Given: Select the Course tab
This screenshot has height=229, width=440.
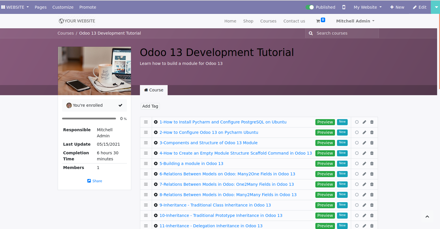Looking at the screenshot, I should pos(154,90).
